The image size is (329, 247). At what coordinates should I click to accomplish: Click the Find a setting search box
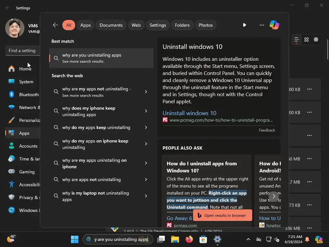pos(23,50)
